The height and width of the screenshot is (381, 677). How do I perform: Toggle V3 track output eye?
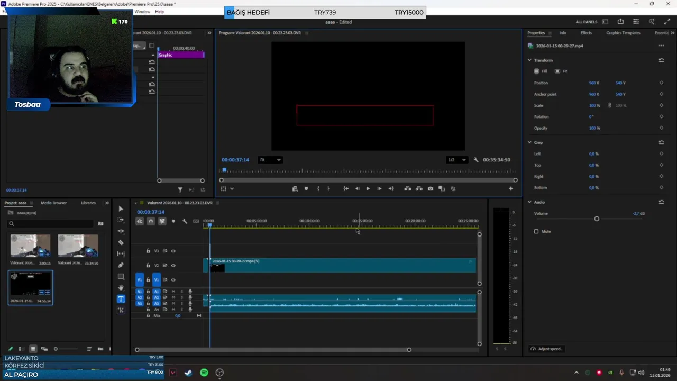pos(173,251)
